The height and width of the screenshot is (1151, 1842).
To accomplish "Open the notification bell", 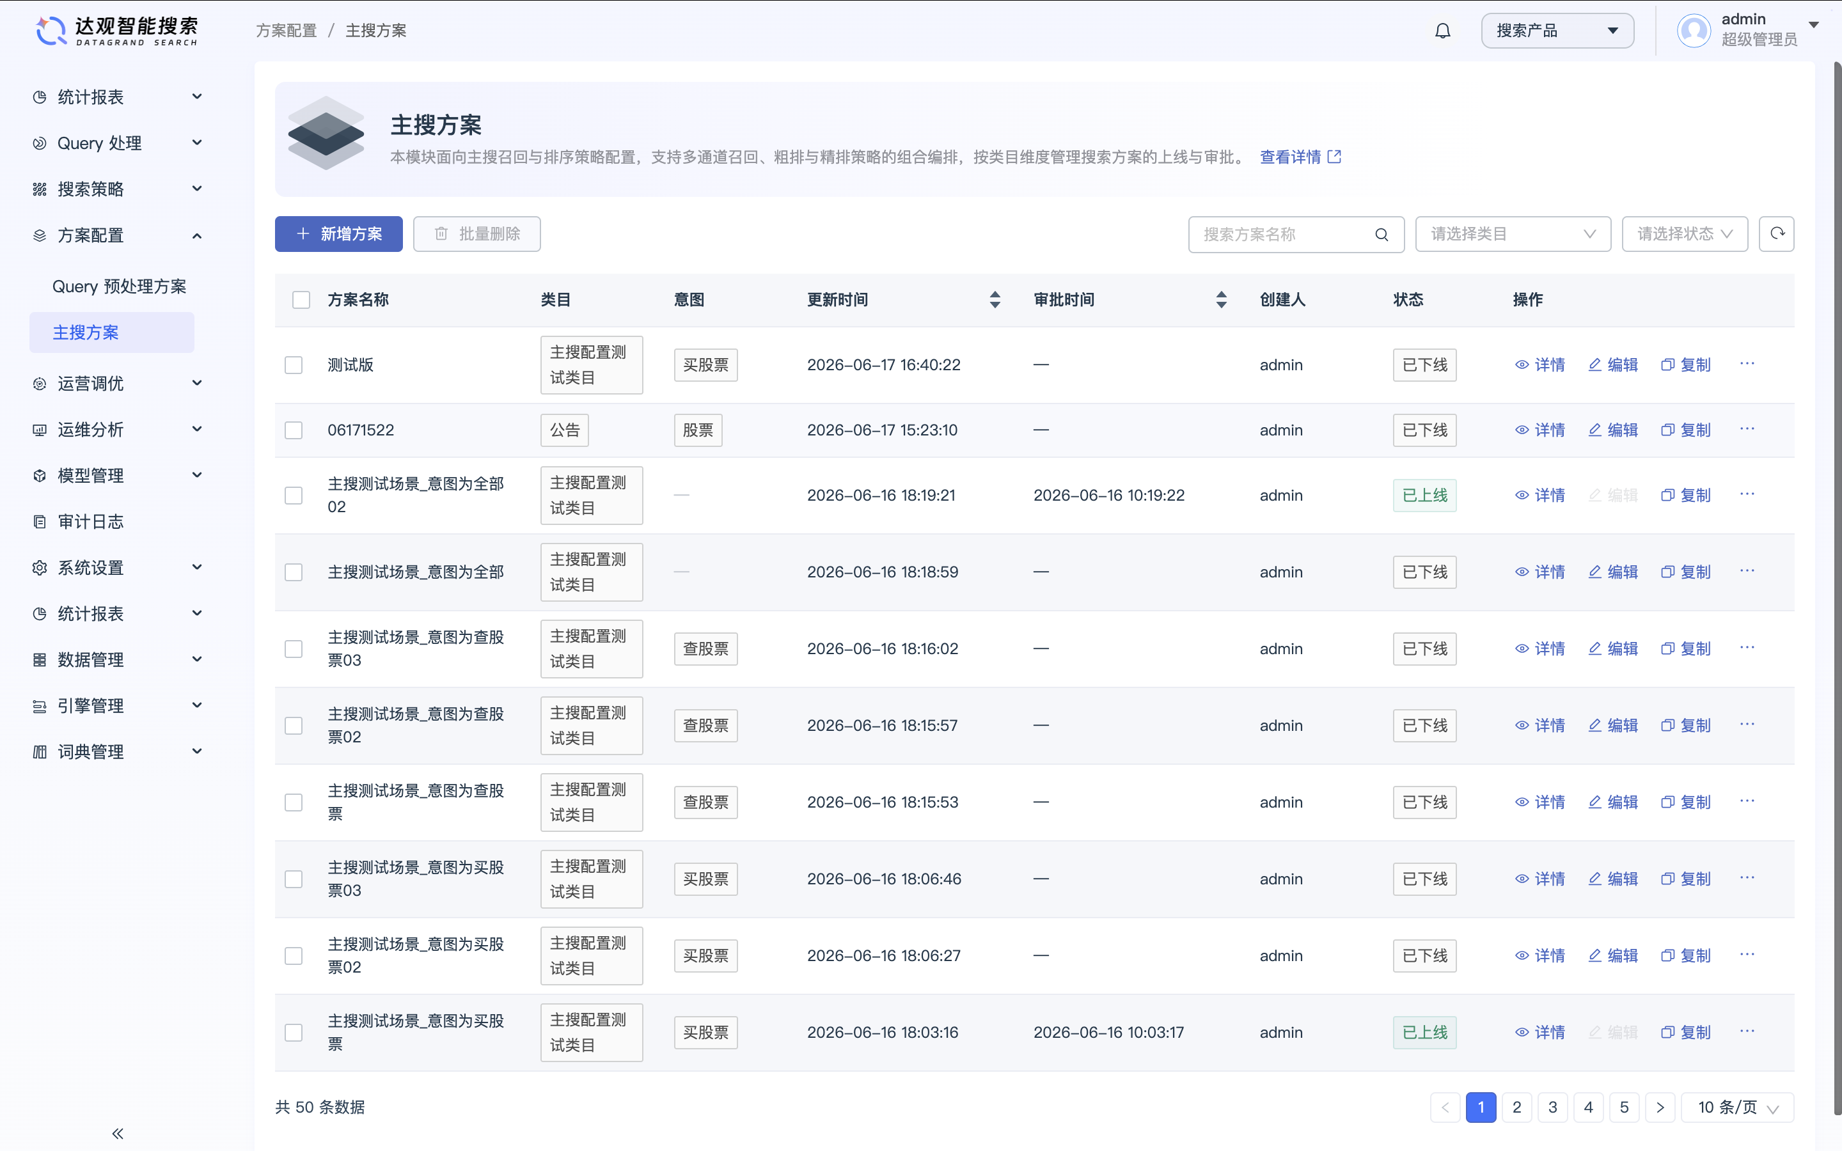I will [1442, 31].
